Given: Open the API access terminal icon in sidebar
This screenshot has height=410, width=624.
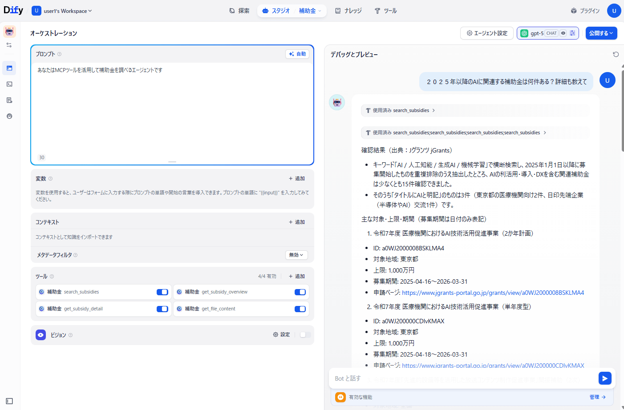Looking at the screenshot, I should [x=9, y=84].
